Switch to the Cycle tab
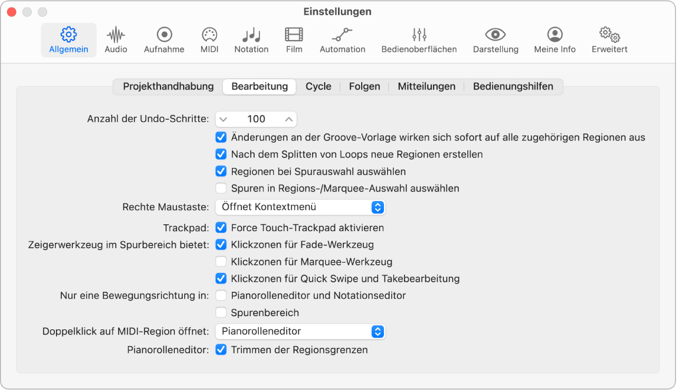Image resolution: width=677 pixels, height=390 pixels. (x=318, y=86)
